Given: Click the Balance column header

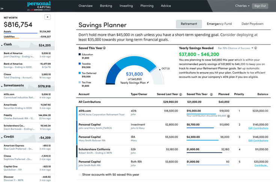Looking at the screenshot, I should click(x=263, y=94).
